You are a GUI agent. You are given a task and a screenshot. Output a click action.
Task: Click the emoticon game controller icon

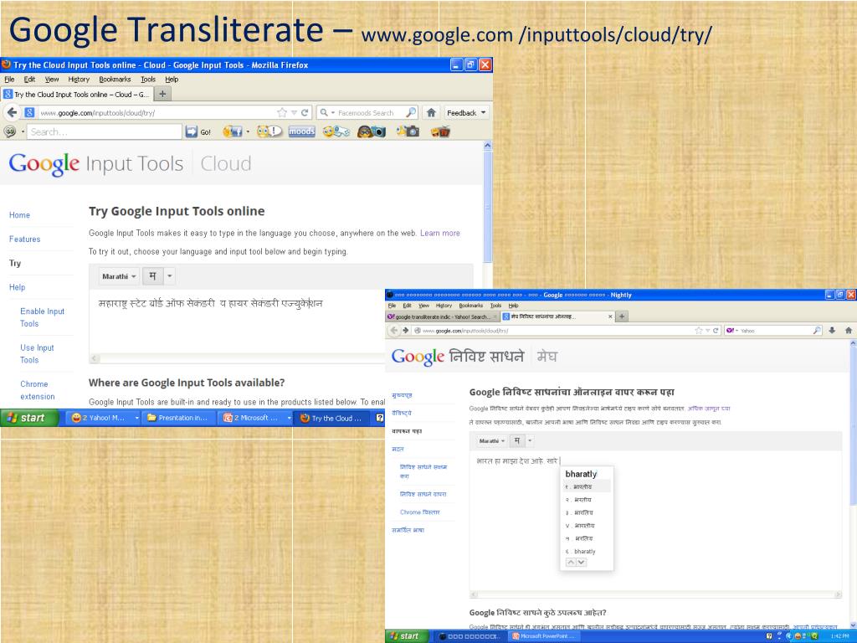(336, 131)
